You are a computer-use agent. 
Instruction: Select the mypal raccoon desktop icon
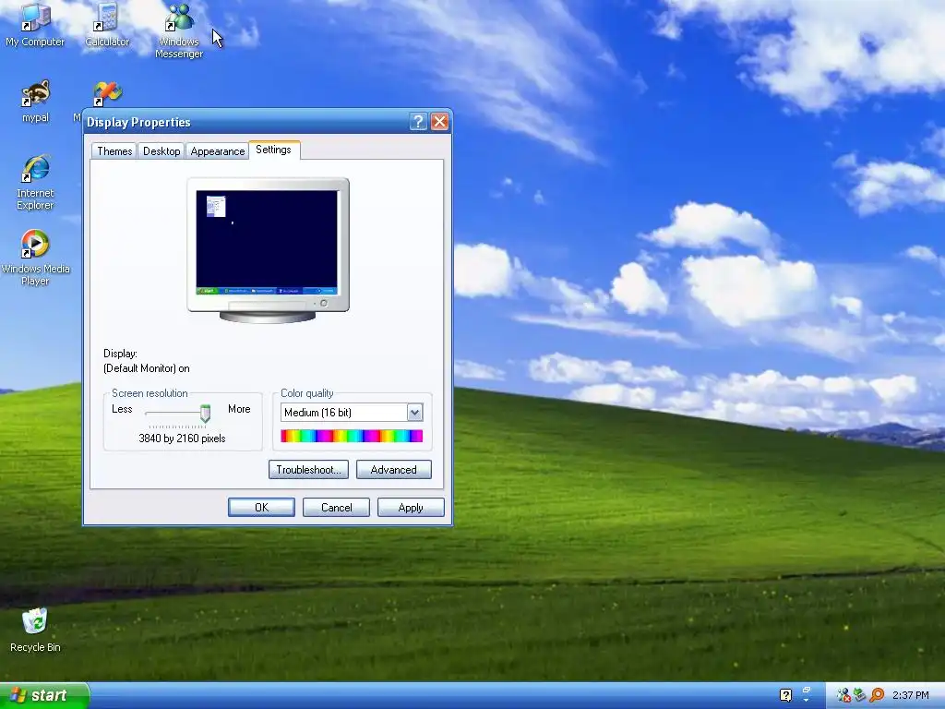pyautogui.click(x=35, y=101)
